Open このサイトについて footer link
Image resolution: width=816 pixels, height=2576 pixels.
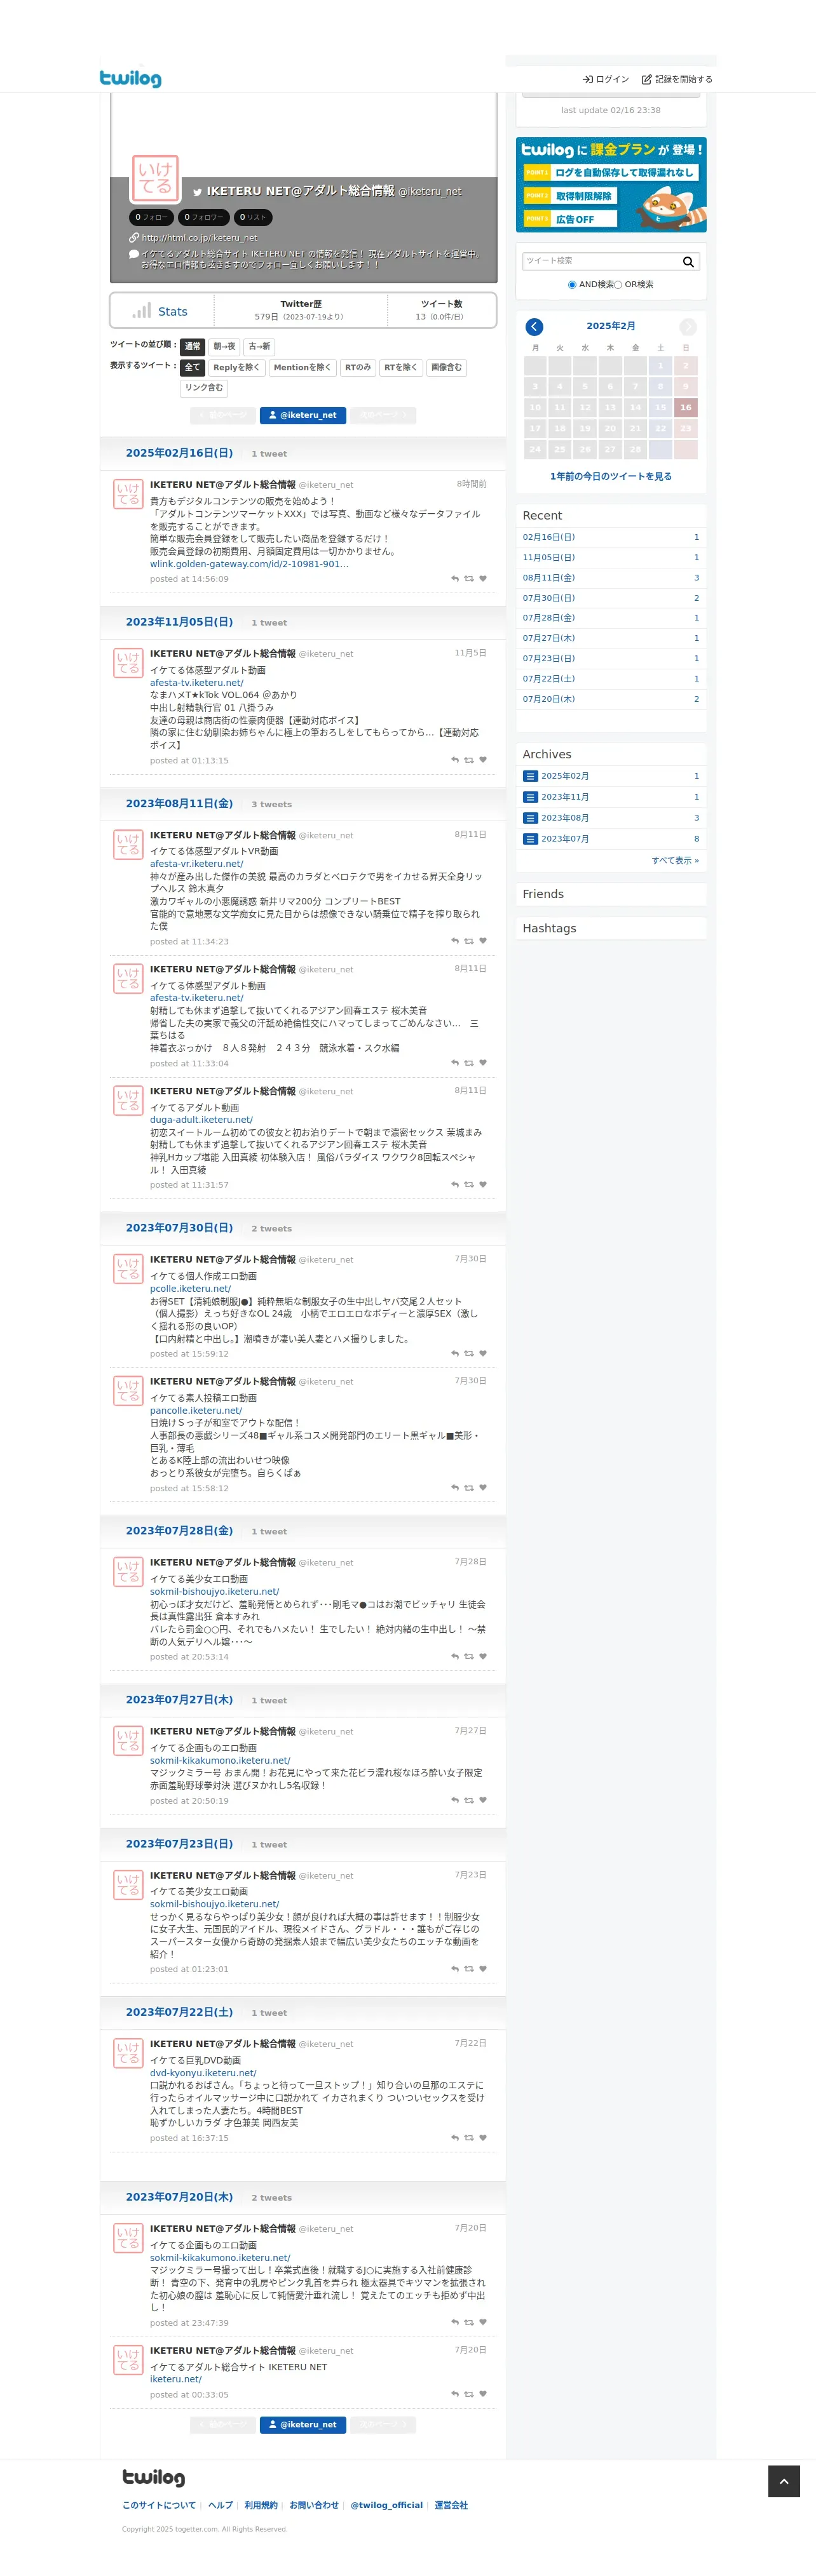159,2505
